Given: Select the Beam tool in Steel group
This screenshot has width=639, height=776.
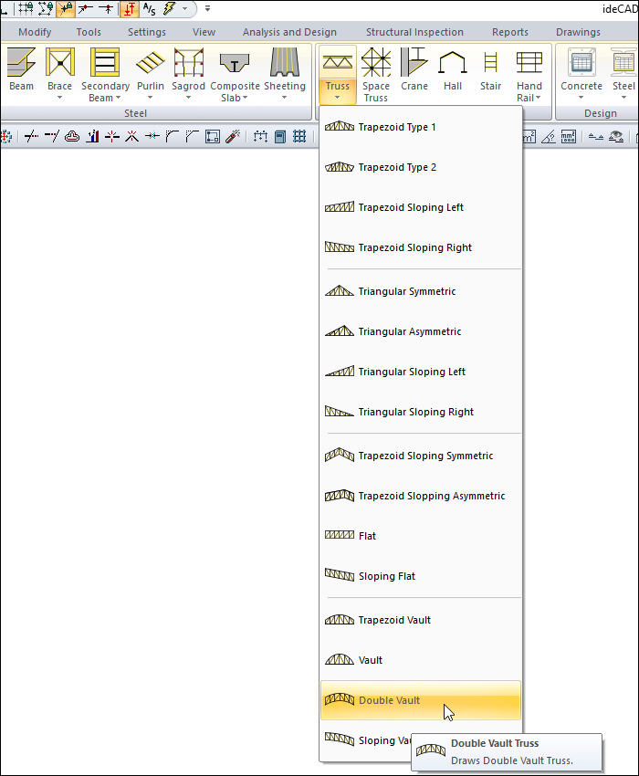Looking at the screenshot, I should [21, 69].
